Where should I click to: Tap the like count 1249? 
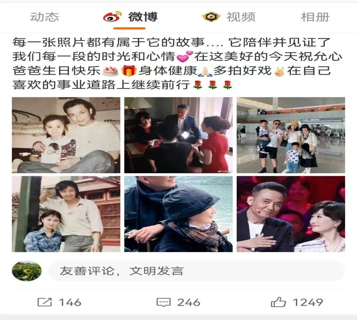308,302
